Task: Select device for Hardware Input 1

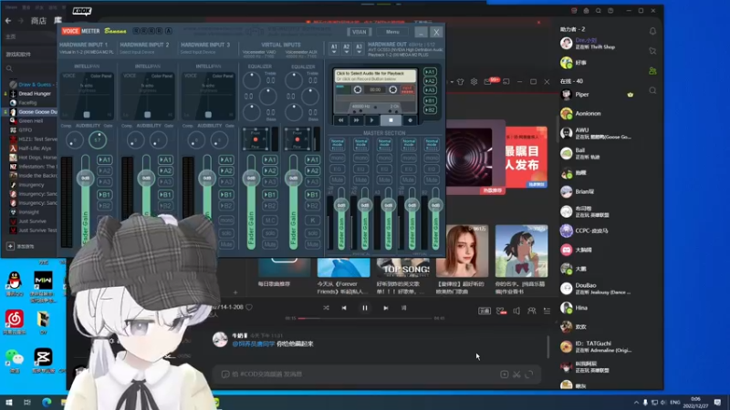Action: (87, 52)
